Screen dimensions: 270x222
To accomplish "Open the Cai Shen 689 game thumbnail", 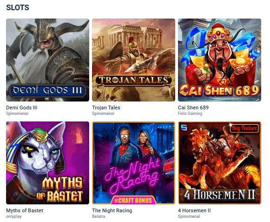I will (219, 60).
